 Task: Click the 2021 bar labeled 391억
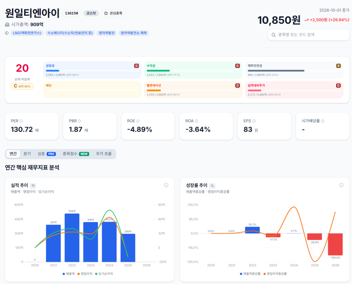(53, 243)
